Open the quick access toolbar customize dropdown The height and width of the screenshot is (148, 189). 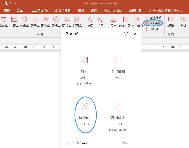tap(16, 3)
